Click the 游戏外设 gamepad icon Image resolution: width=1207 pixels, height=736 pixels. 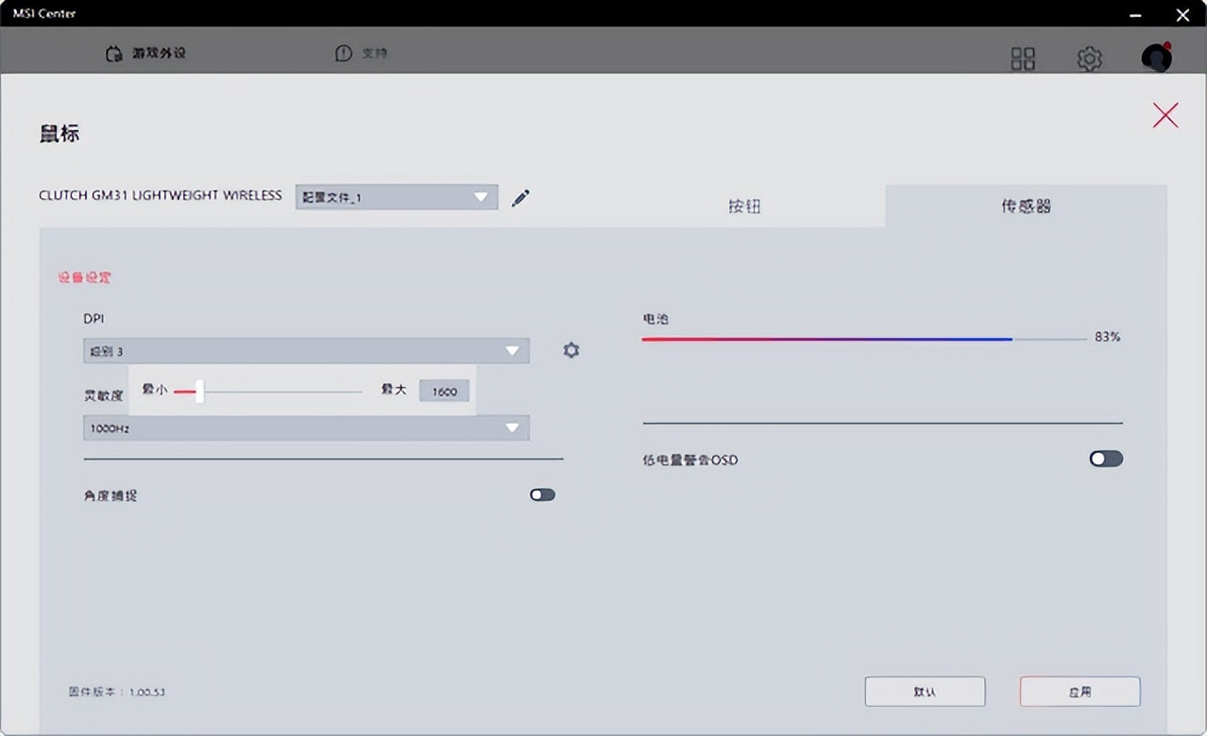113,54
